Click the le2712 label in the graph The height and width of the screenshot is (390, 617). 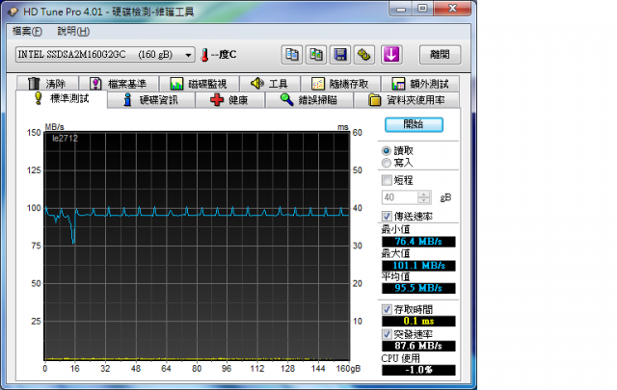(x=65, y=139)
